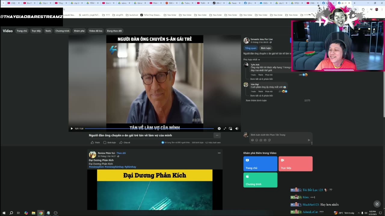
Task: Open the Chương trình tab
Action: [x=62, y=31]
